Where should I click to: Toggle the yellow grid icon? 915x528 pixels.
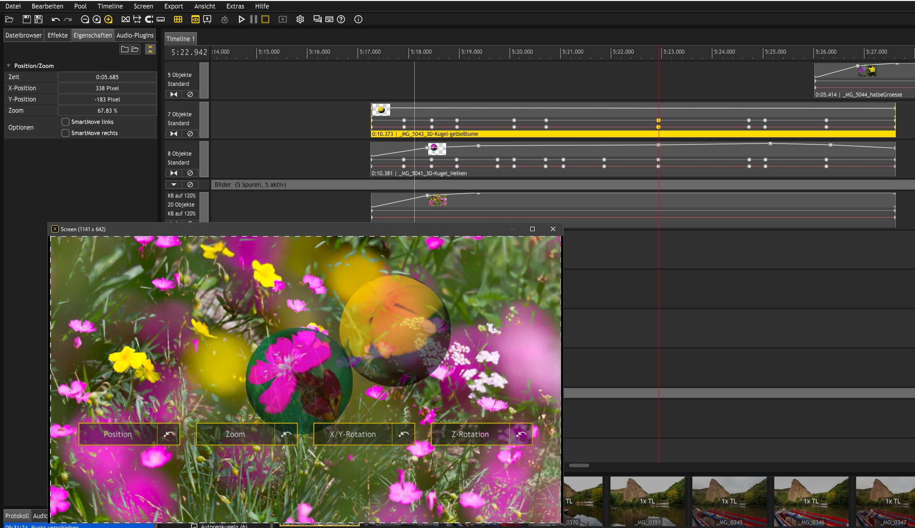[178, 19]
